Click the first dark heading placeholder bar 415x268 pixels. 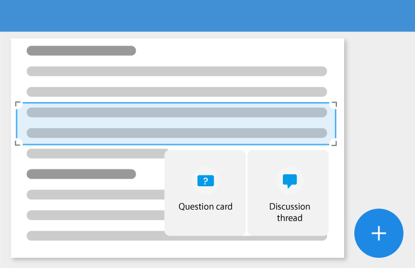point(81,50)
